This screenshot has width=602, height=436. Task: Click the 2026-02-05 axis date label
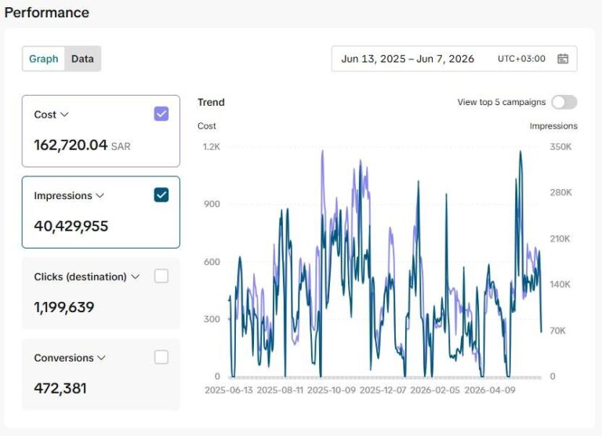tap(435, 391)
